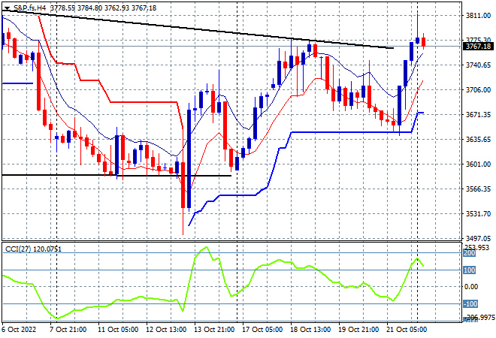The height and width of the screenshot is (338, 496).
Task: Select the CCI 200 level label
Action: point(469,253)
